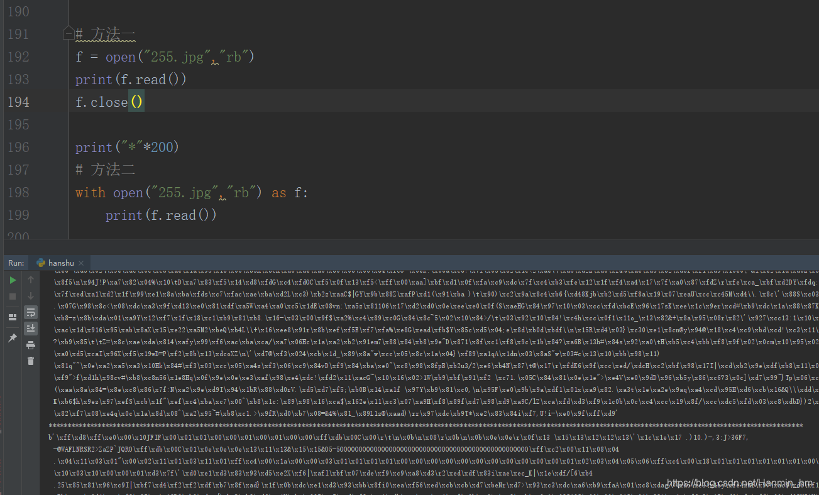819x495 pixels.
Task: Click the 'with open' statement on line 198
Action: tap(192, 192)
